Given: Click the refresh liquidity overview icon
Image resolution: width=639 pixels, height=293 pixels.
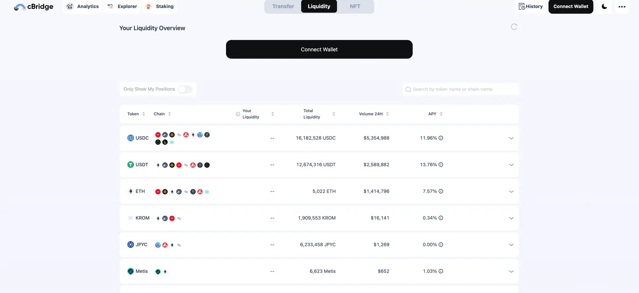Looking at the screenshot, I should coord(514,27).
